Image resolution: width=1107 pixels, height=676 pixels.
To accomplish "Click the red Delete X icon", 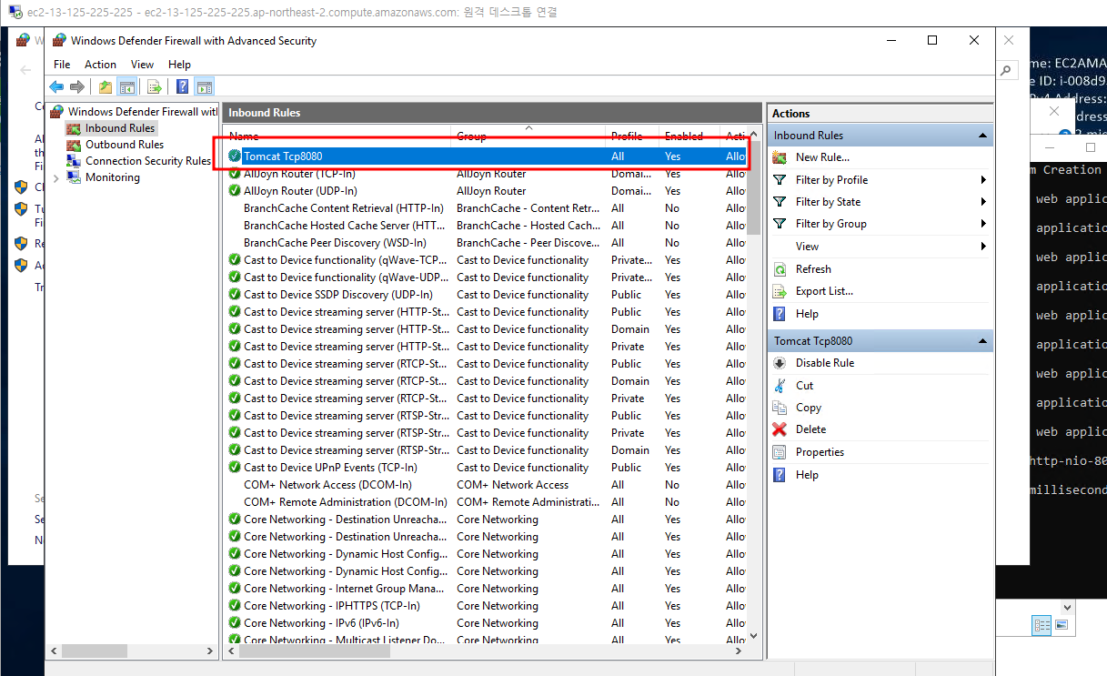I will 780,429.
